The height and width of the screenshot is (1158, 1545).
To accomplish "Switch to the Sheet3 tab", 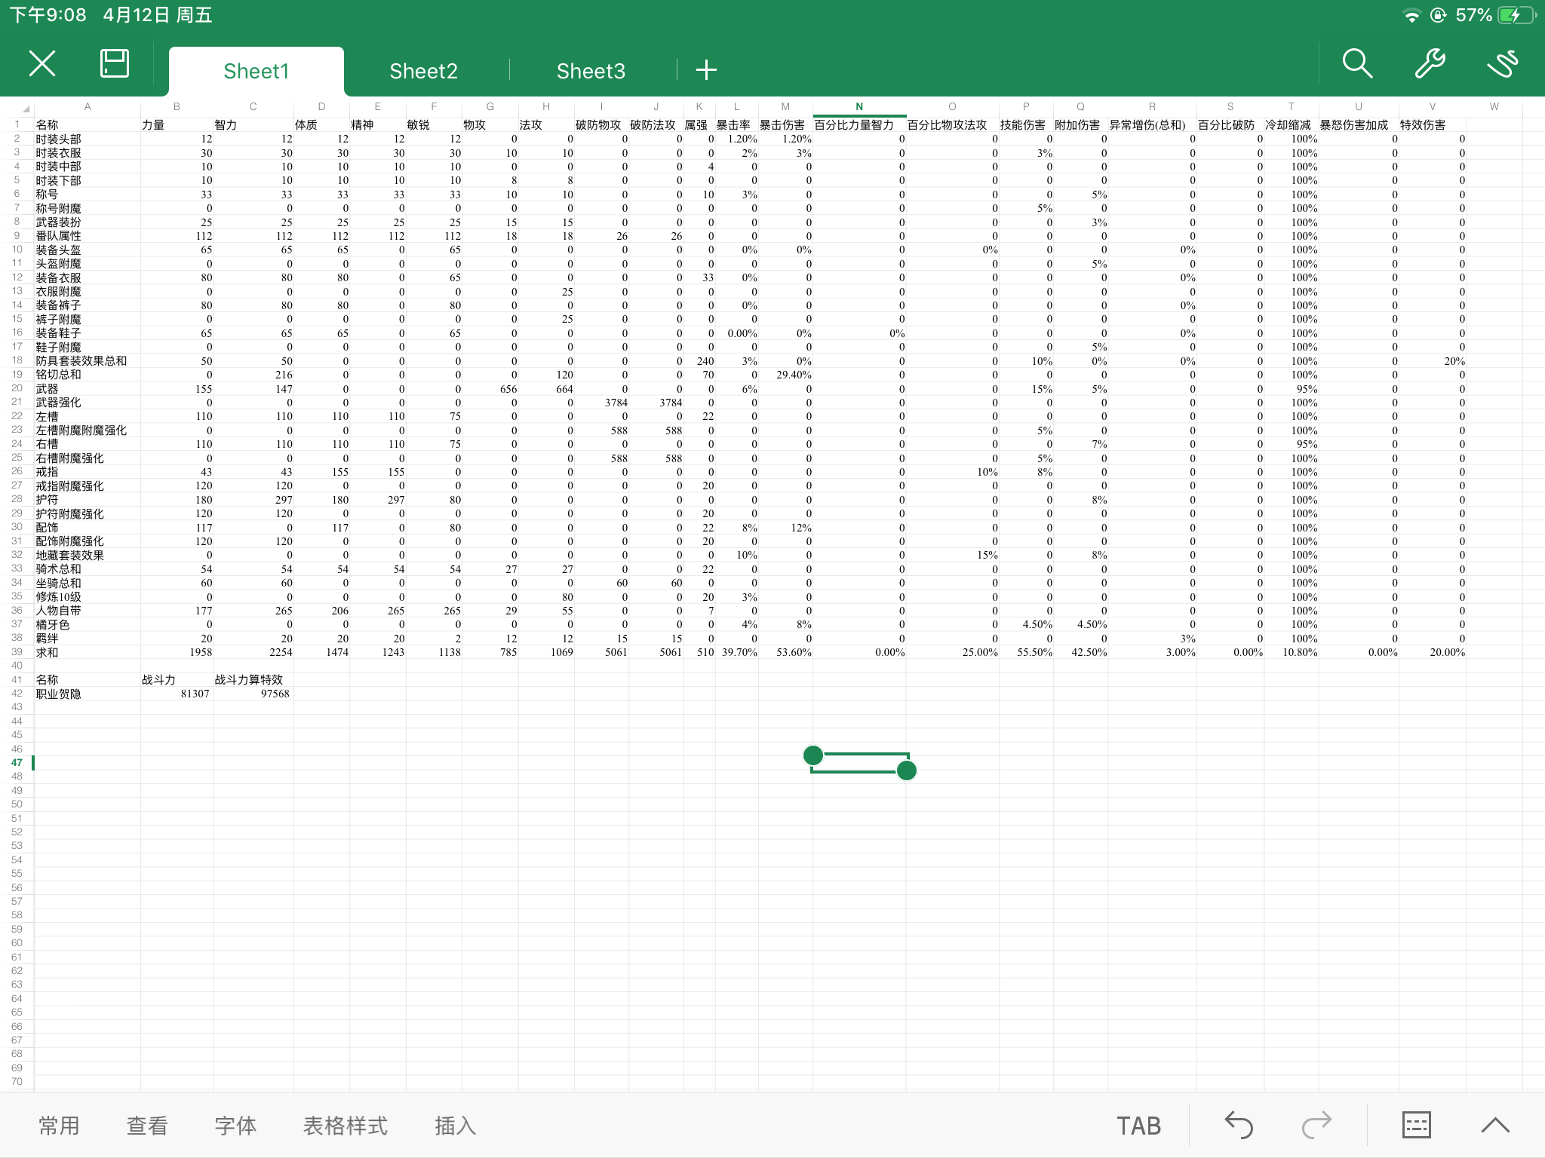I will (591, 71).
